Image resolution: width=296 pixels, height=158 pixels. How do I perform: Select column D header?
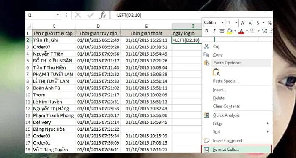coord(98,26)
